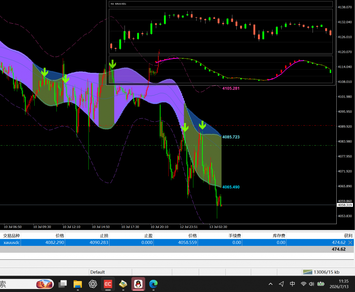Open the MetaTrader taskbar icon
This screenshot has height=292, width=355.
click(123, 284)
